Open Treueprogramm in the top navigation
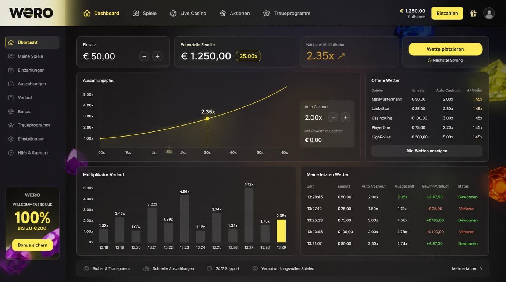 coord(287,13)
